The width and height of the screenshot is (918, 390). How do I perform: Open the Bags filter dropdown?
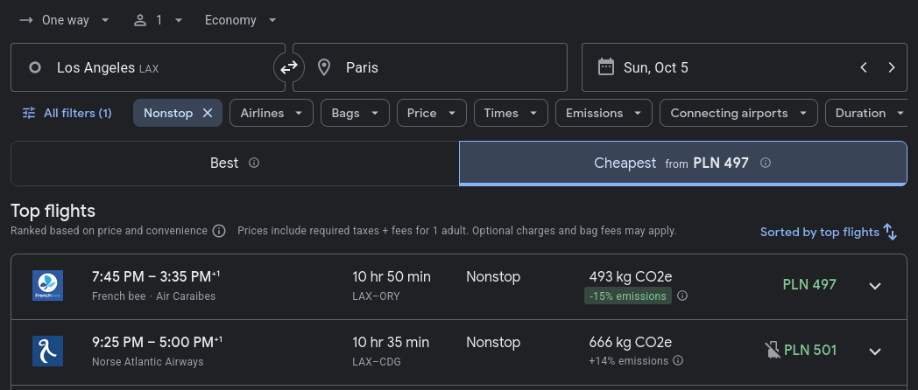(x=355, y=113)
